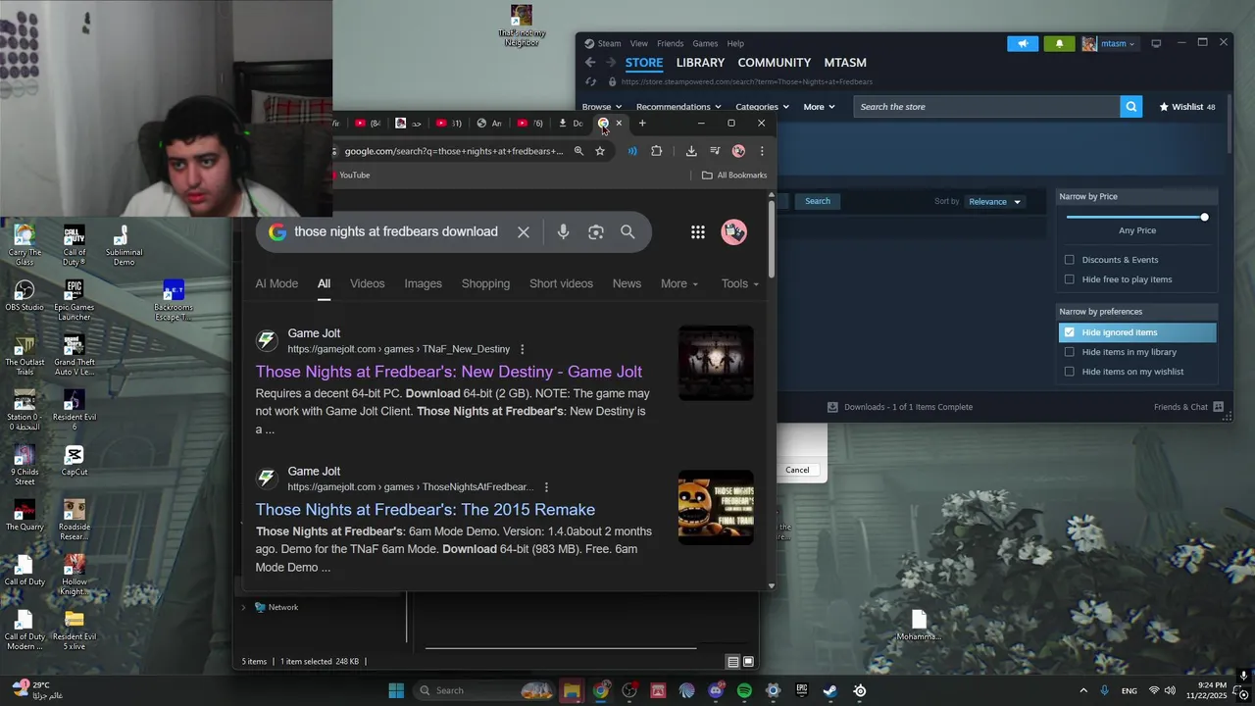The height and width of the screenshot is (706, 1255).
Task: Open Friends & Chat in Steam
Action: click(1188, 407)
